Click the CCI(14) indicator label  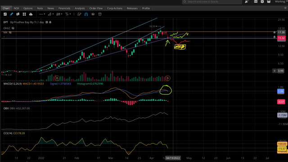click(x=8, y=133)
